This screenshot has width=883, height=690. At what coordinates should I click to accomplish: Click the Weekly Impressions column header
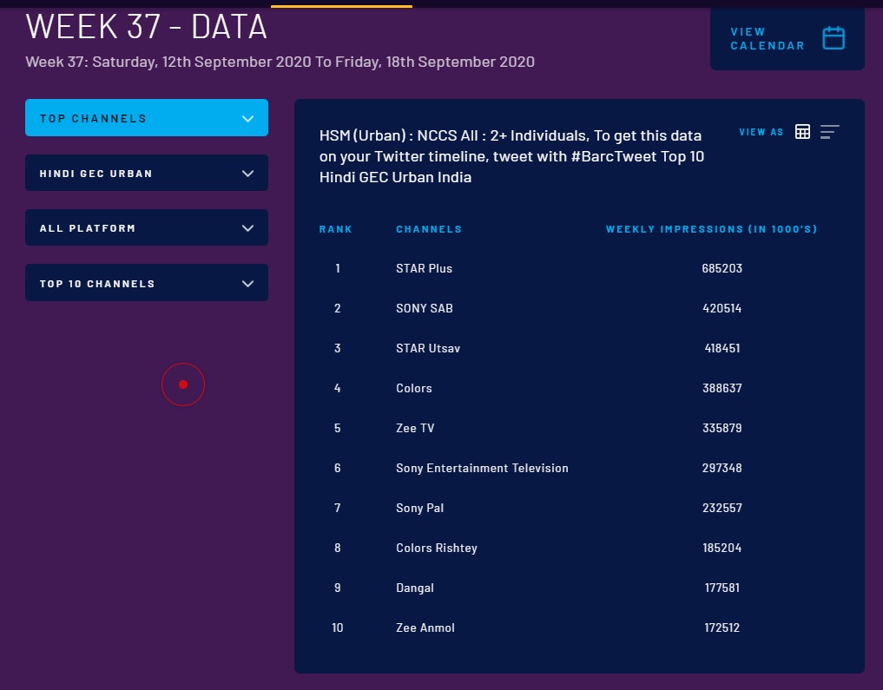pos(711,229)
